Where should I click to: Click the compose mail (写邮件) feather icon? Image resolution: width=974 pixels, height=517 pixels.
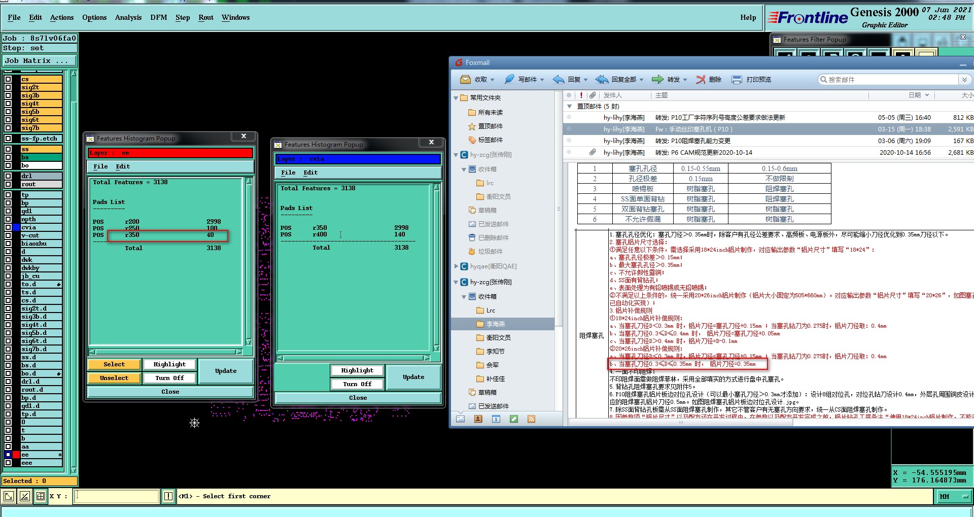[x=509, y=80]
